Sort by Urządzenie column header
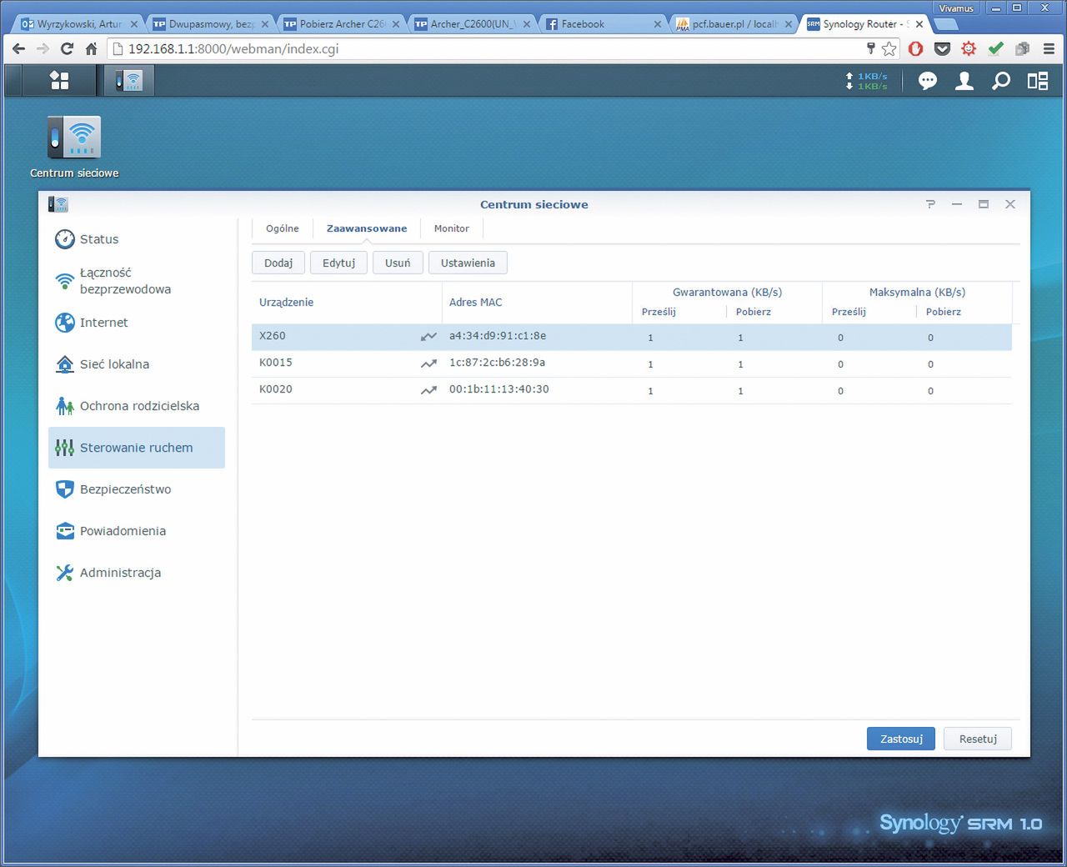1067x867 pixels. 347,303
